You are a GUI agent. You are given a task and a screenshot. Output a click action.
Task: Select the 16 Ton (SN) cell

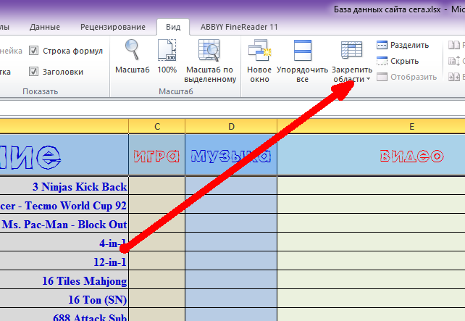(x=64, y=299)
